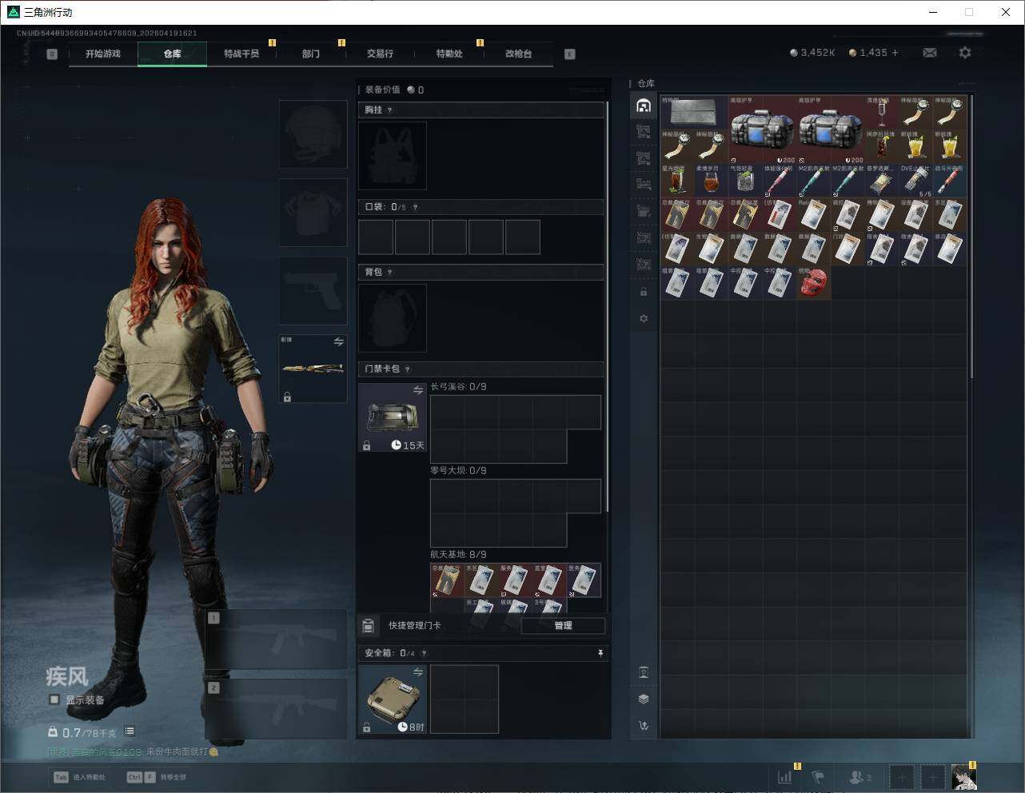
Task: Click the first team invite plus slot
Action: (902, 776)
